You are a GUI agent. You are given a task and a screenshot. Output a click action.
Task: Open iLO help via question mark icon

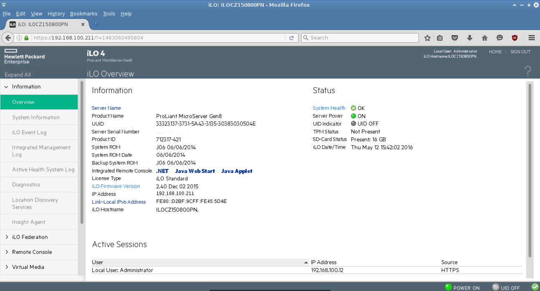click(x=527, y=71)
